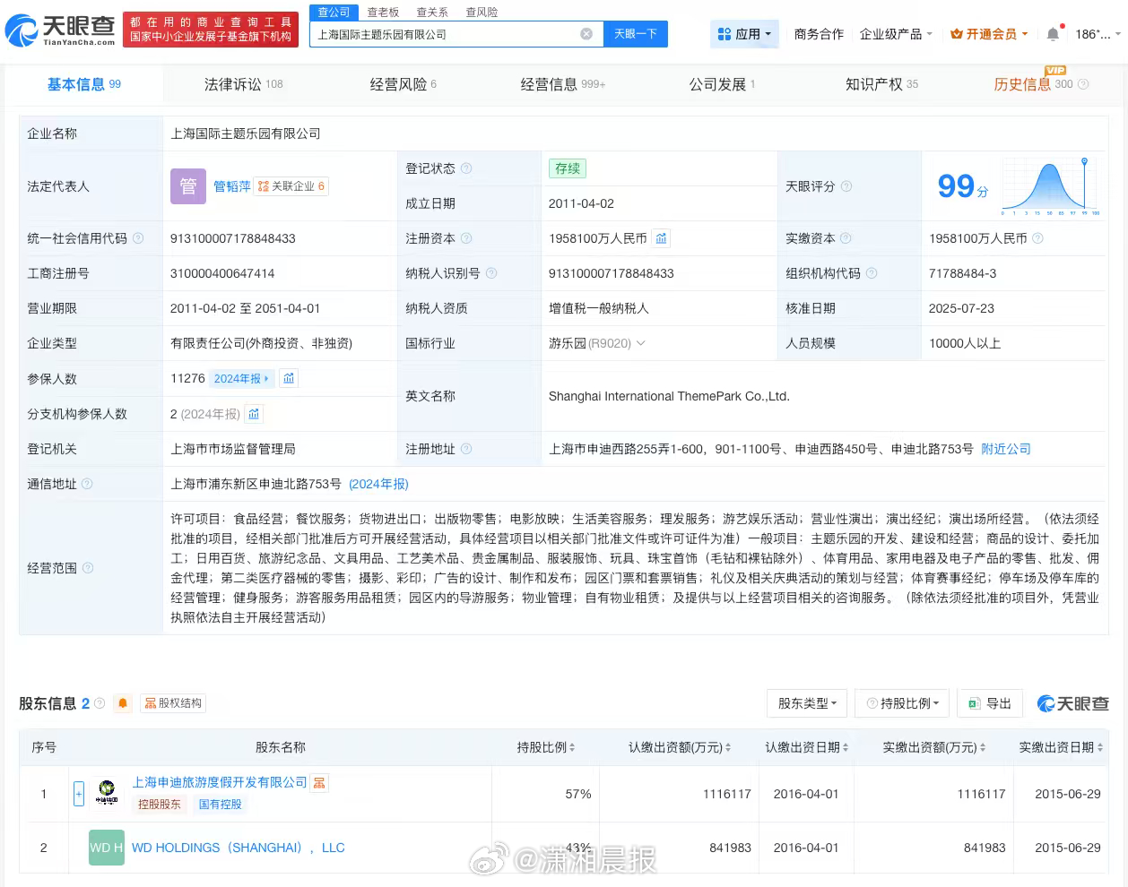Sort by 实缴出资日期 column
The image size is (1128, 887).
1100,747
